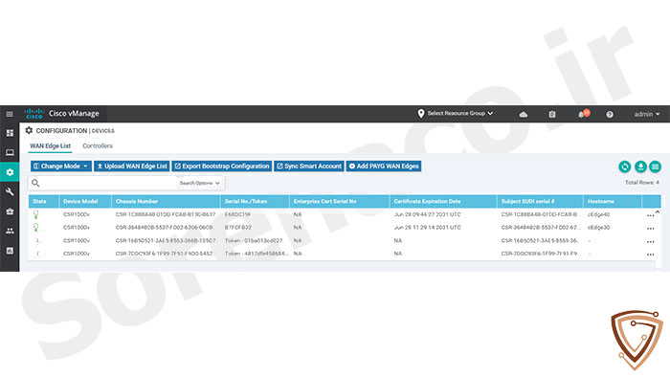Switch to WAN Edge List tab
Screen dimensions: 670x377
tap(51, 146)
